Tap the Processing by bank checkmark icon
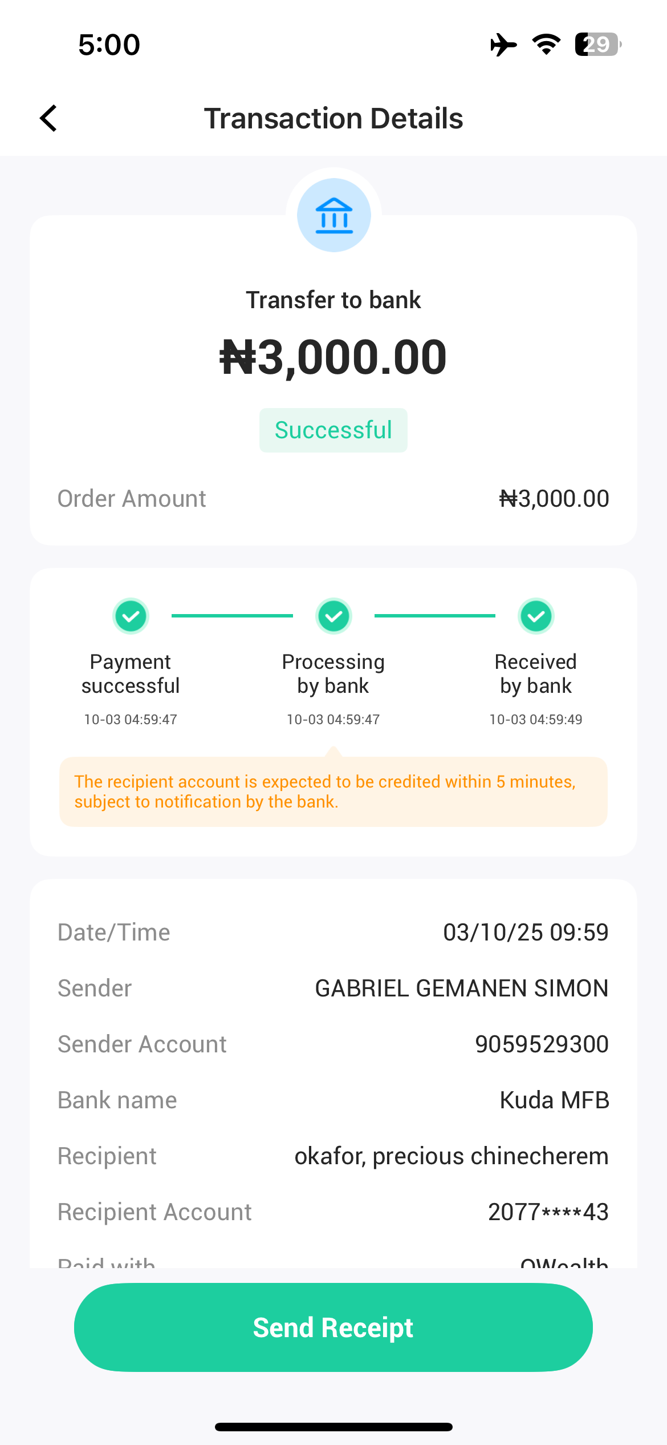Image resolution: width=667 pixels, height=1445 pixels. [x=333, y=616]
